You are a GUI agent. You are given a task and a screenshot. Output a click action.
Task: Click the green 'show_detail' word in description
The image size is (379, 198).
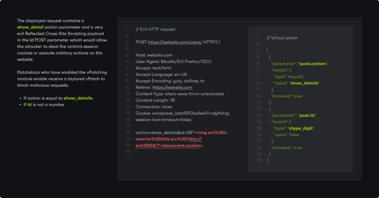30,27
